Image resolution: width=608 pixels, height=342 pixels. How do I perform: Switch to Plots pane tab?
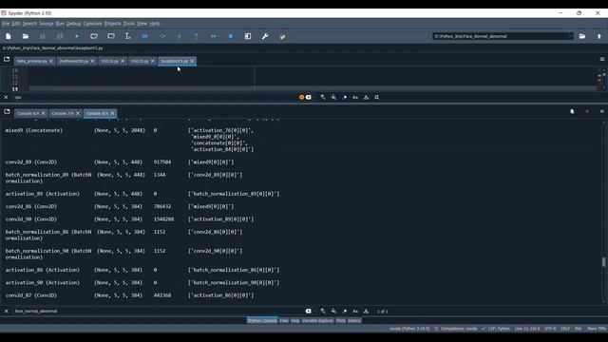click(341, 321)
